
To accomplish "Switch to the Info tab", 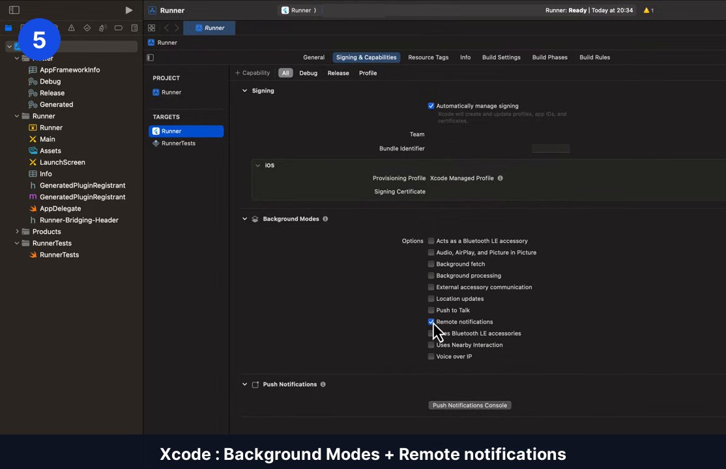I will 465,57.
